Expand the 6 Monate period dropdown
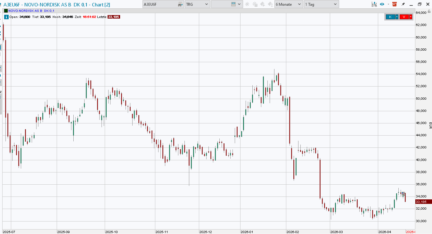 click(x=289, y=4)
